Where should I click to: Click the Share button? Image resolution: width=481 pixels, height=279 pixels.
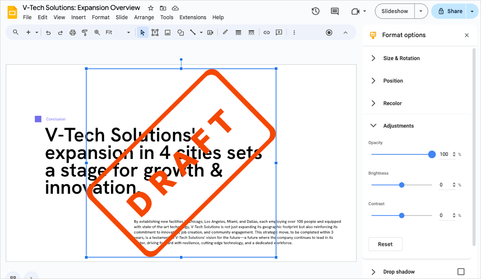pos(450,11)
